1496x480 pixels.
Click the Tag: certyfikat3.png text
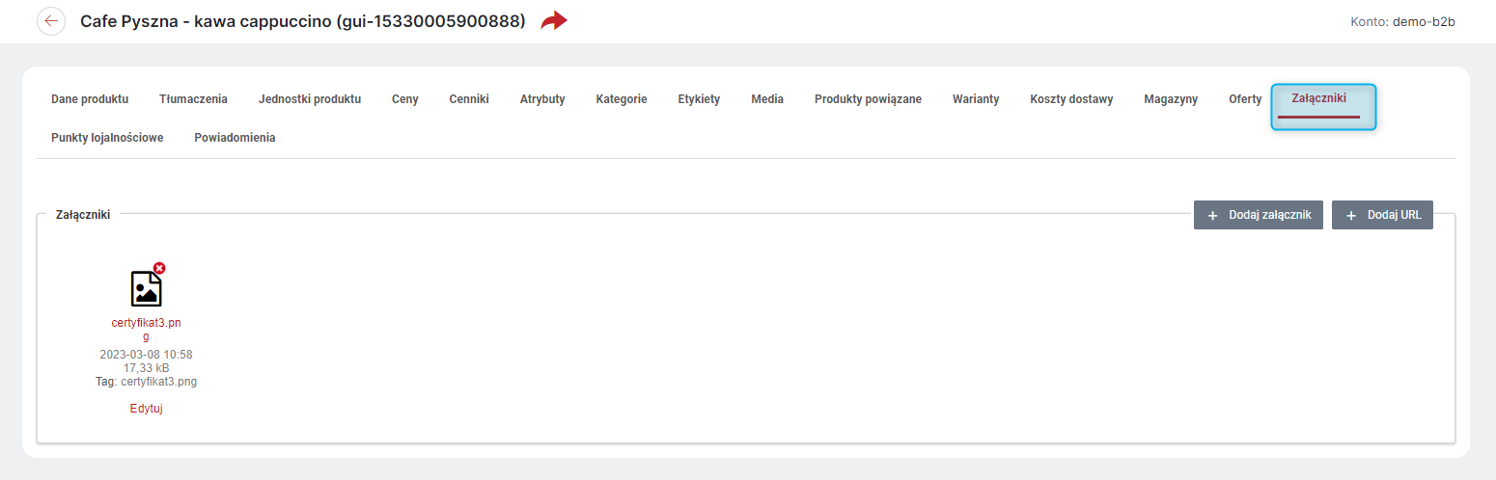pos(146,382)
